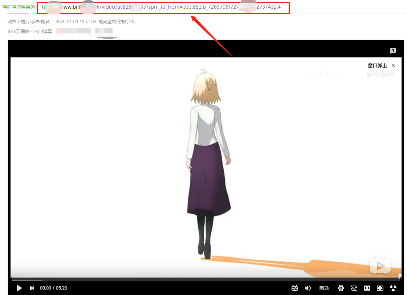Viewport: 407px width, 295px height.
Task: Skip to the next video
Action: click(x=32, y=288)
